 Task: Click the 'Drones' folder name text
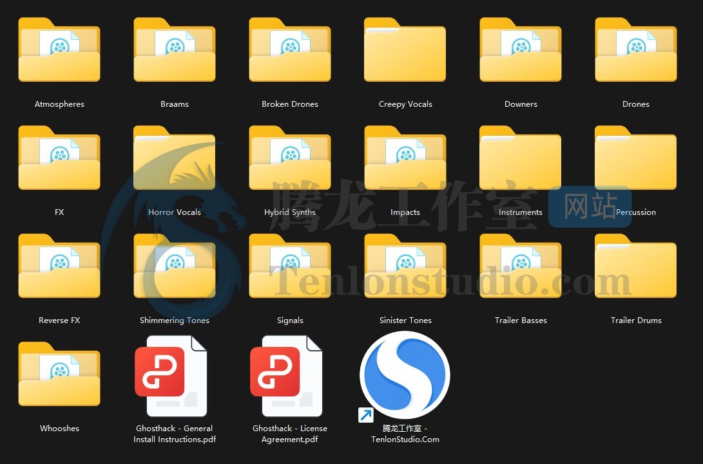[x=636, y=104]
